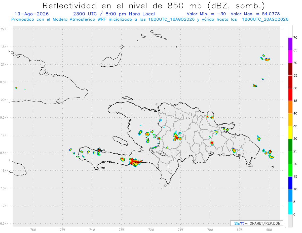Image resolution: width=302 pixels, height=233 pixels.
Task: Click the date text '19-Ago-2026'
Action: tap(32, 14)
